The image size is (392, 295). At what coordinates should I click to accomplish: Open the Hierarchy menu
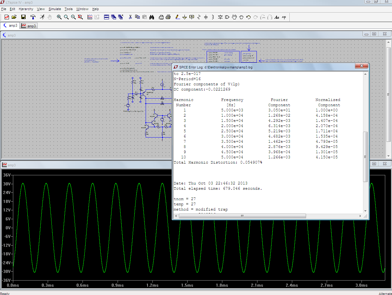click(26, 9)
